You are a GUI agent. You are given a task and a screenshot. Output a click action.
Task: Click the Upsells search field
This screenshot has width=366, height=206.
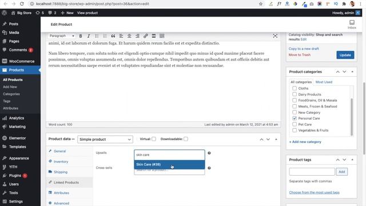coord(169,155)
